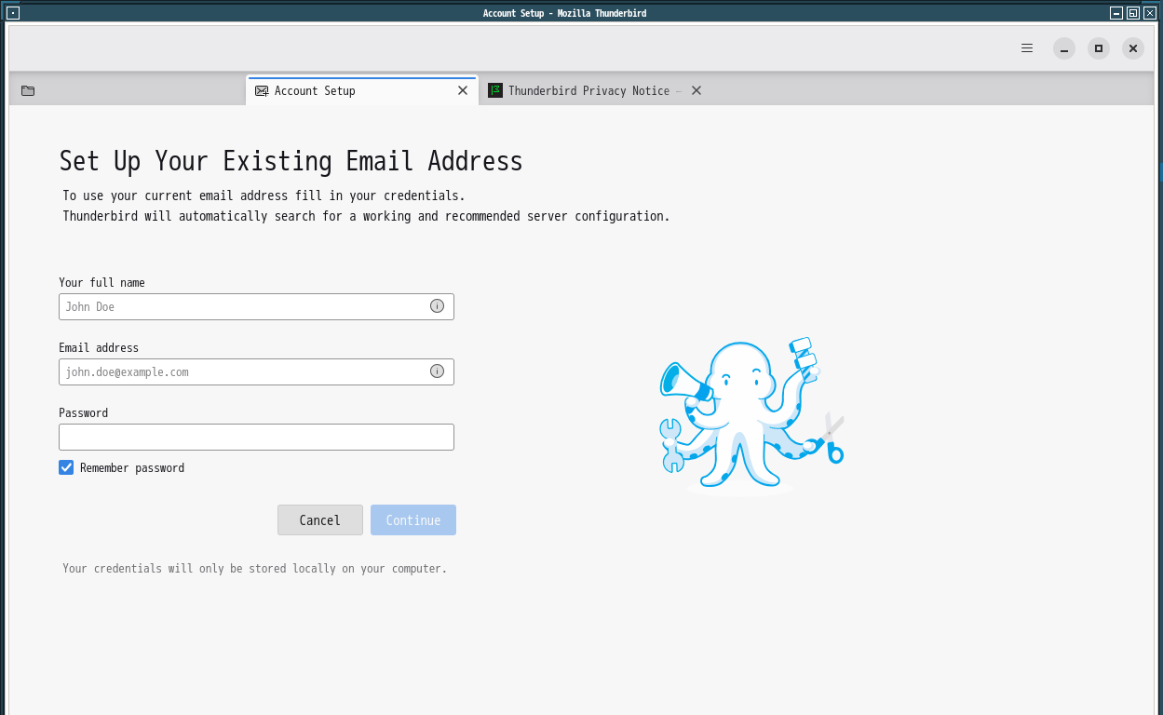The image size is (1163, 715).
Task: Click the 'Email address' label
Action: point(99,347)
